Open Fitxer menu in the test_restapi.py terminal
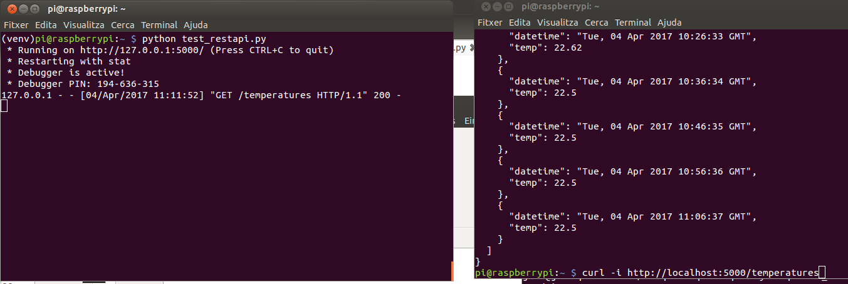The height and width of the screenshot is (284, 848). tap(16, 25)
